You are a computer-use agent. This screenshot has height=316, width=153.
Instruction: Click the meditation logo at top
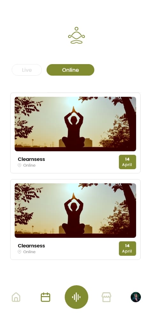click(x=76, y=35)
